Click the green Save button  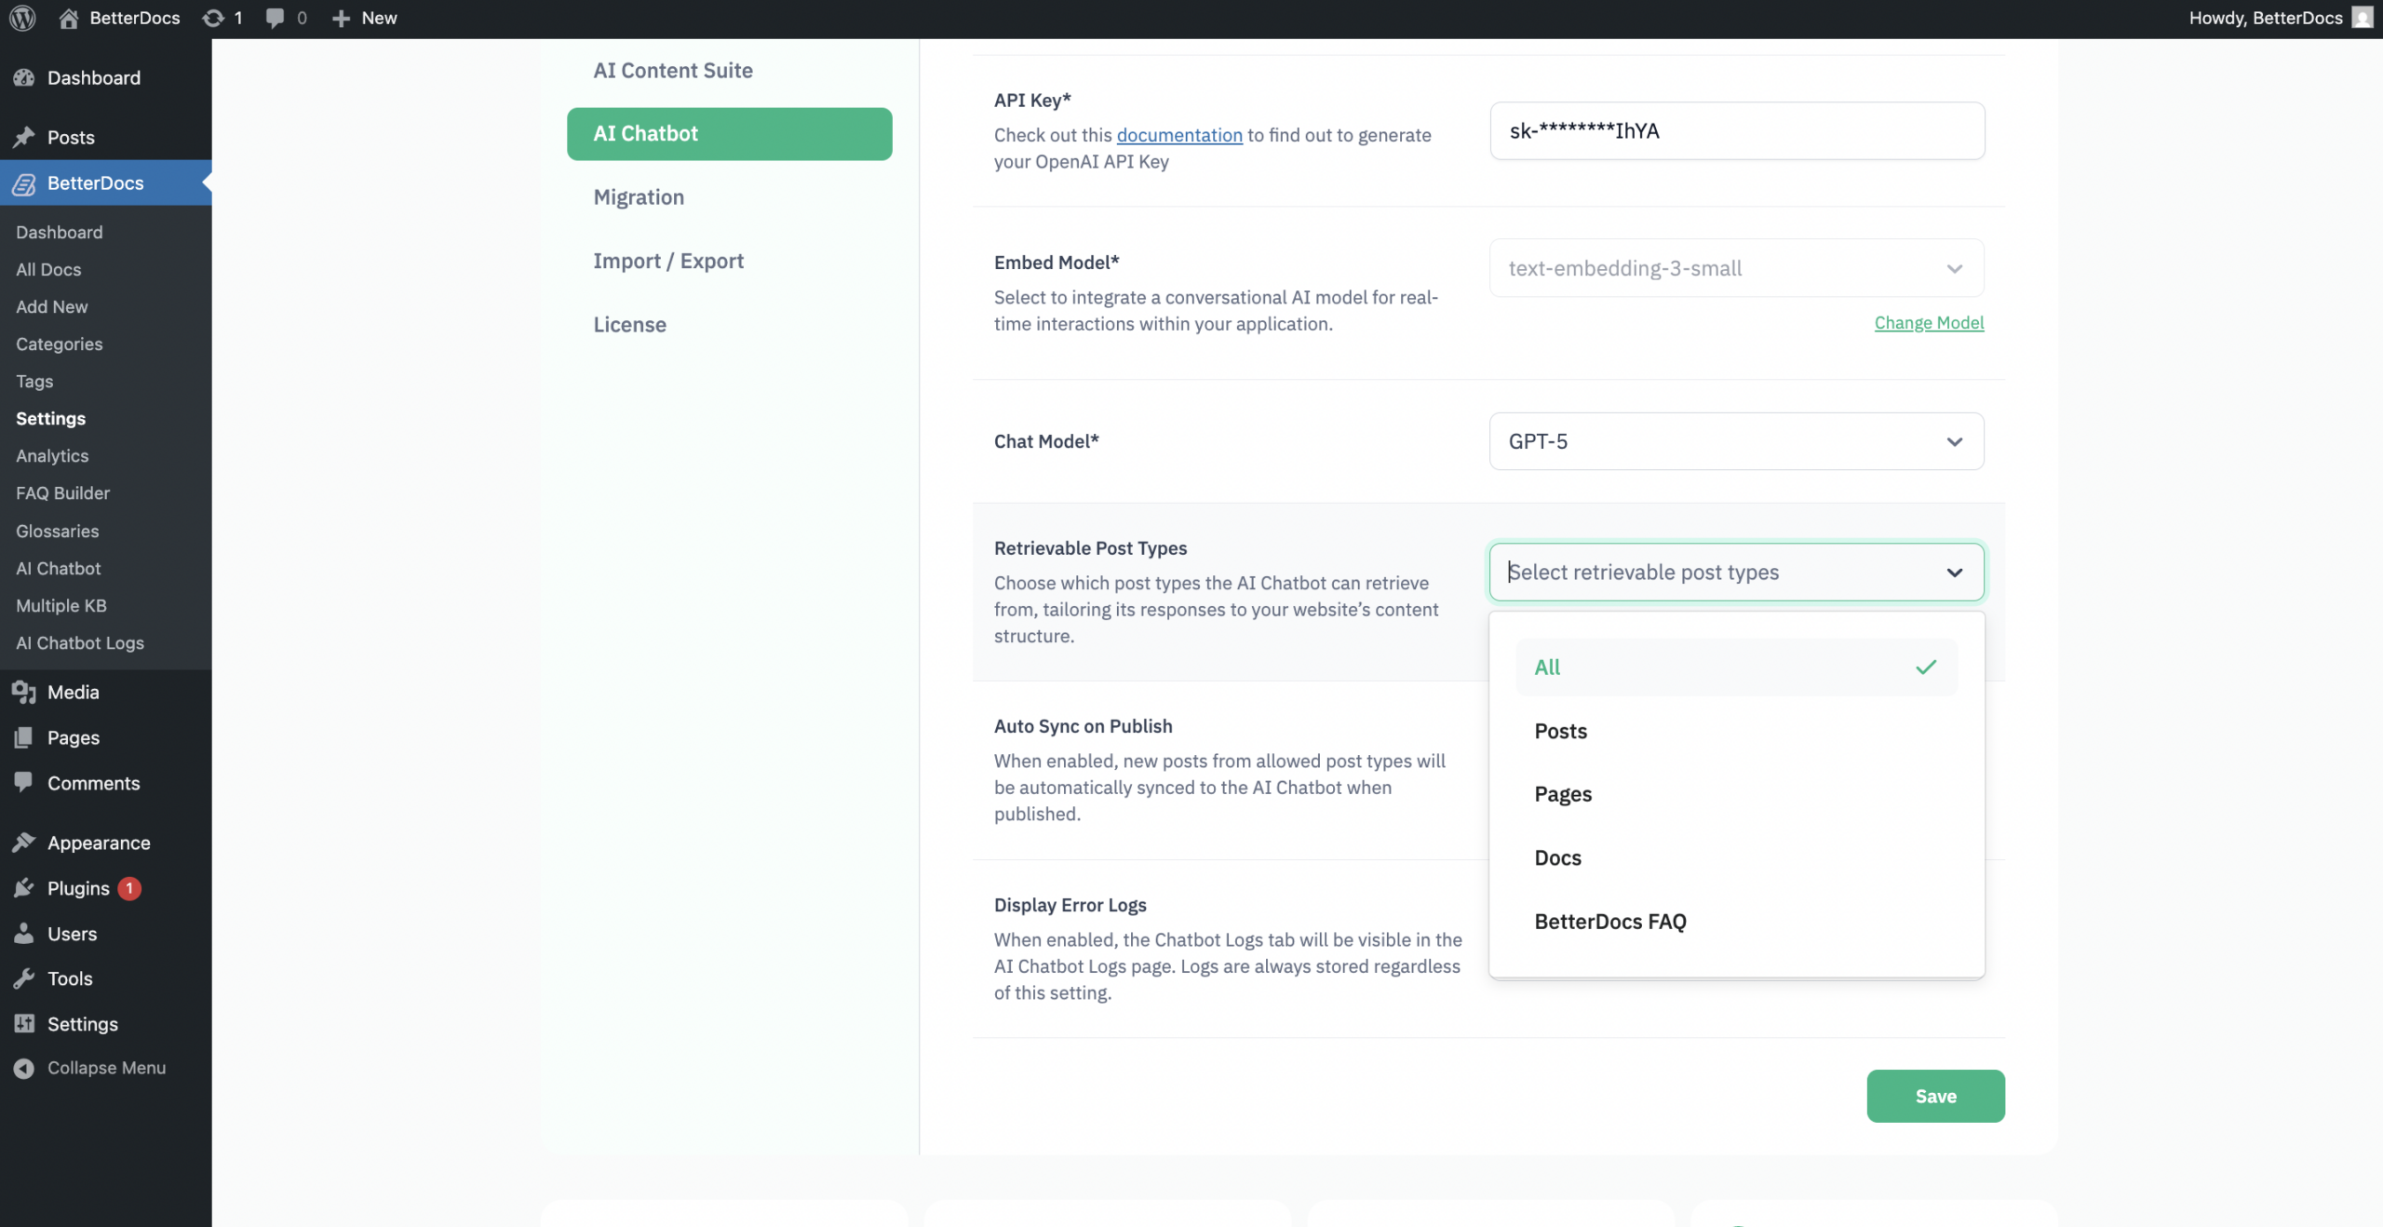[1935, 1096]
